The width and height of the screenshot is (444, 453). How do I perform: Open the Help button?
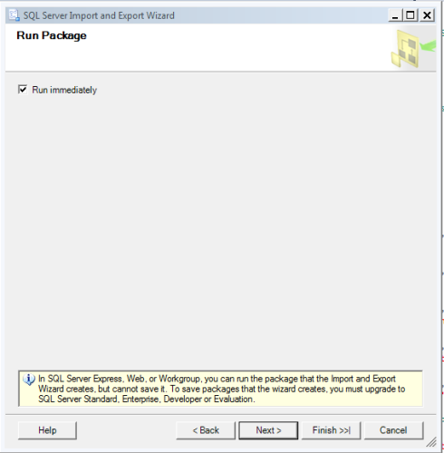tap(47, 430)
